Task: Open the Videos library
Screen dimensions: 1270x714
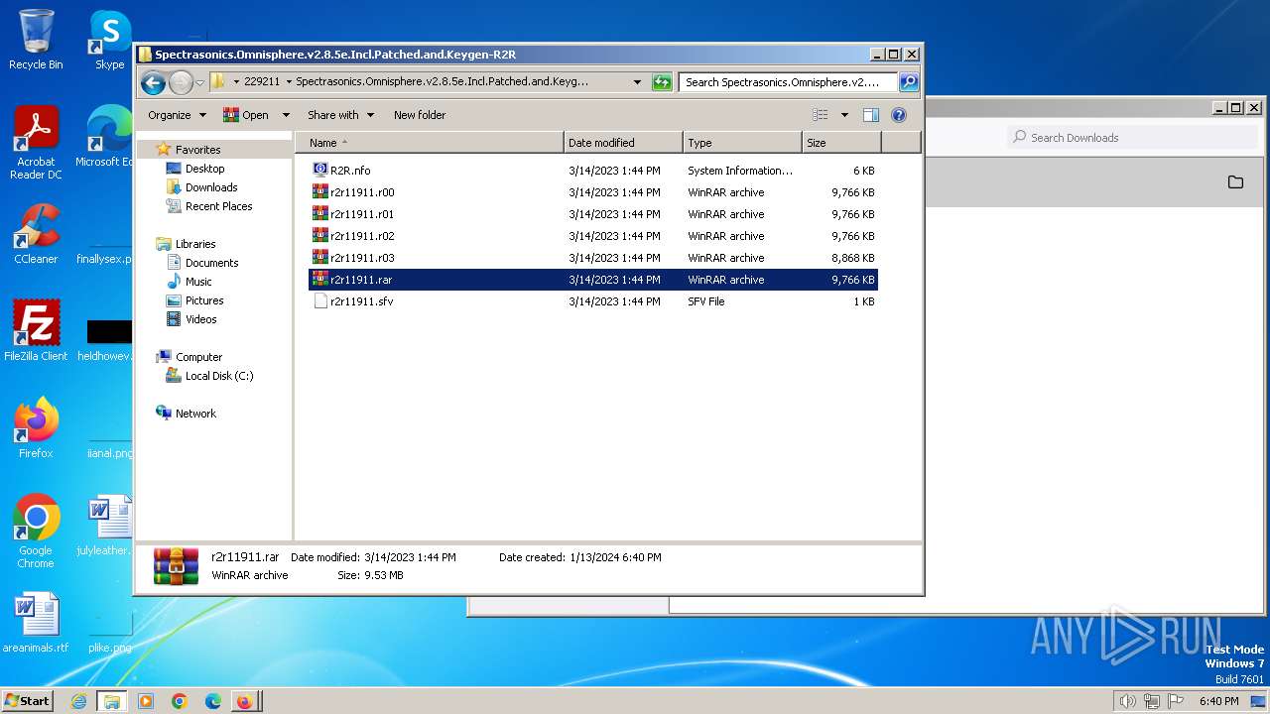Action: click(x=200, y=319)
